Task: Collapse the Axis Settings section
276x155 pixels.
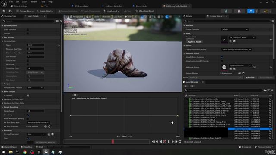Action: 3,37
